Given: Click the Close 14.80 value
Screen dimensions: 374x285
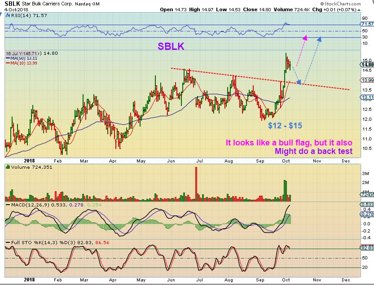Looking at the screenshot, I should click(x=257, y=9).
